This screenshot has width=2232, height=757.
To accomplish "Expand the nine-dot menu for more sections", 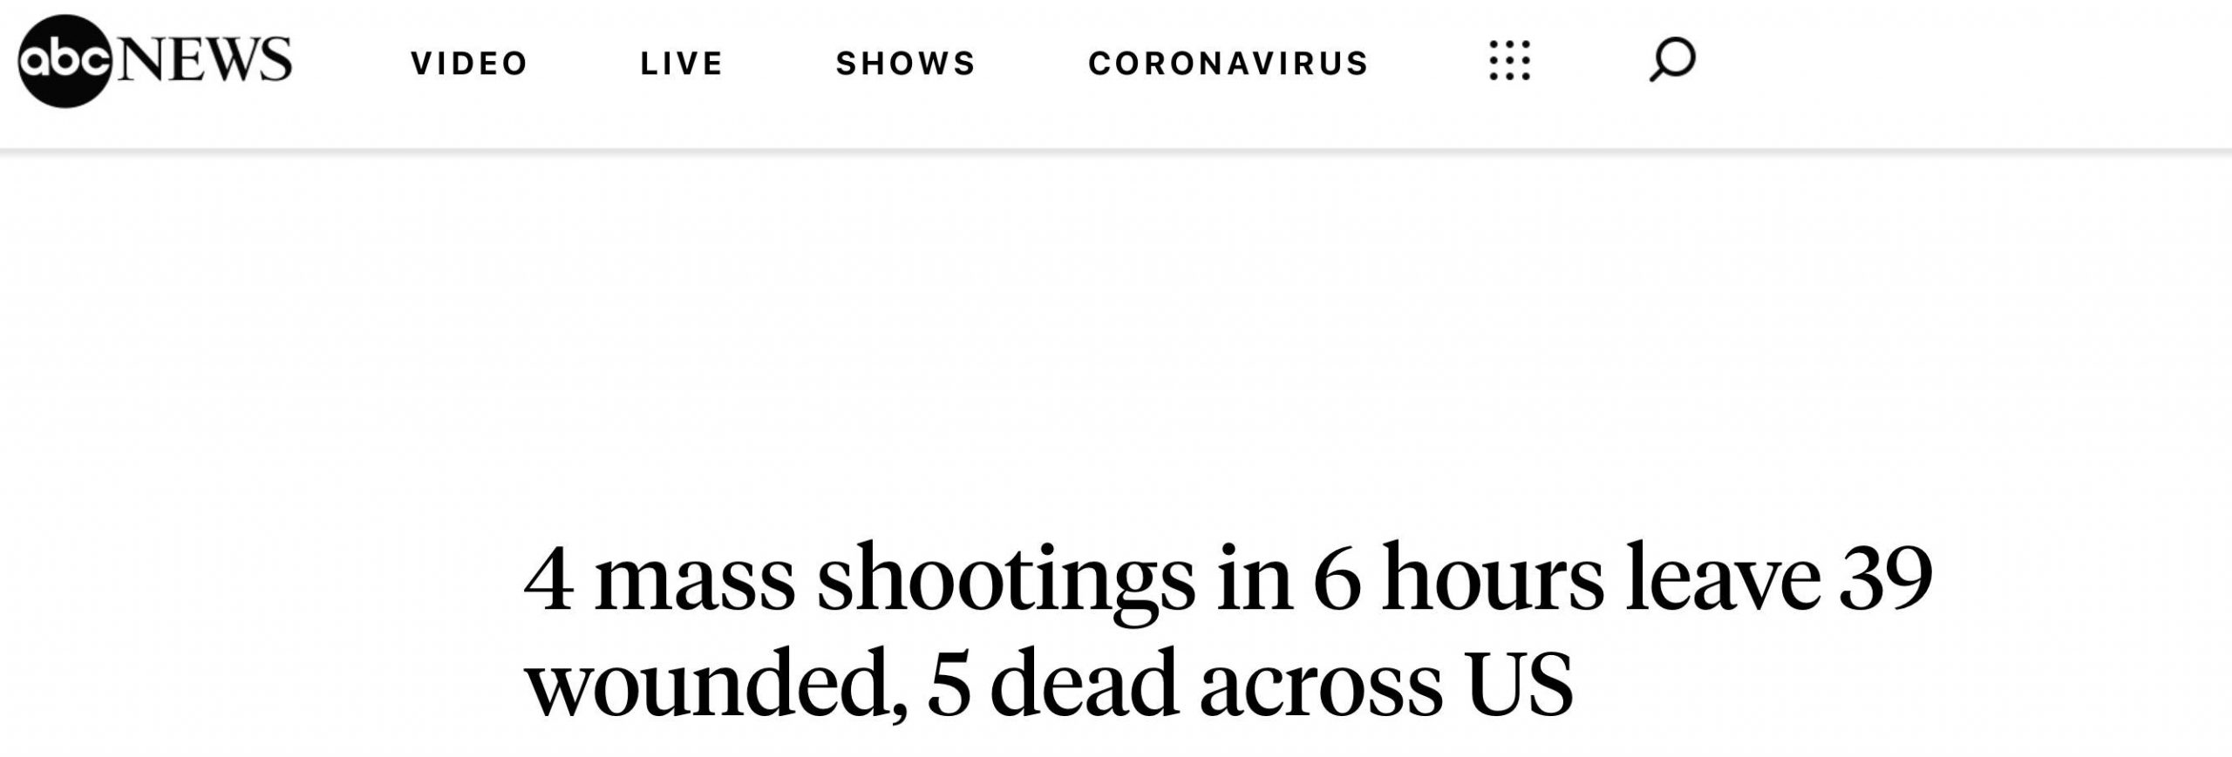I will [x=1509, y=60].
